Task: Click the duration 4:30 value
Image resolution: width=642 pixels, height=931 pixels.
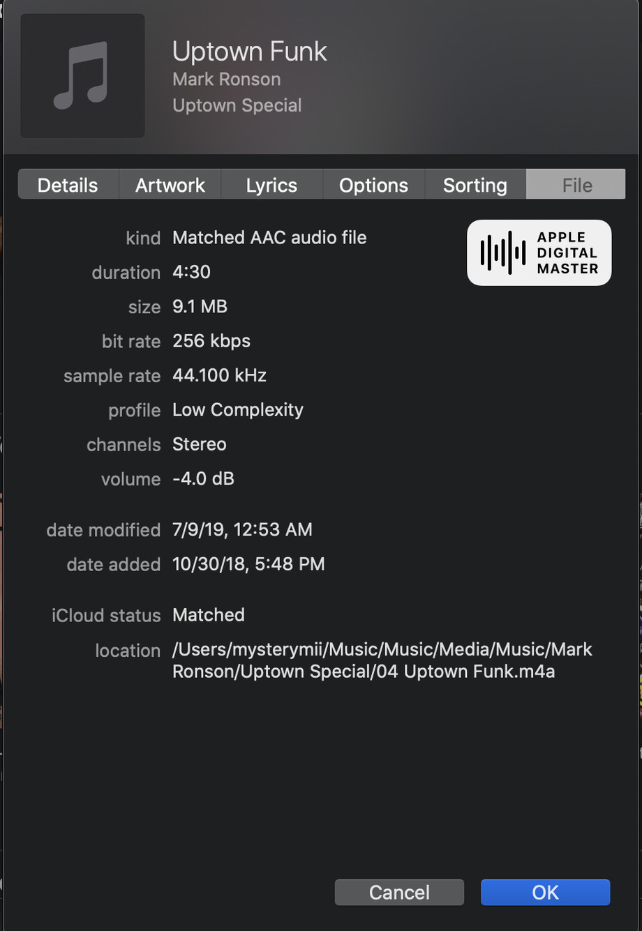Action: point(191,272)
